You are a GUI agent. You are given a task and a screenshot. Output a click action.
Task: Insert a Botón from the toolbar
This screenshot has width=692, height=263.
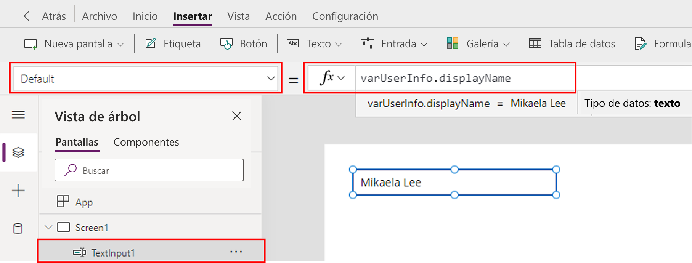[x=244, y=43]
